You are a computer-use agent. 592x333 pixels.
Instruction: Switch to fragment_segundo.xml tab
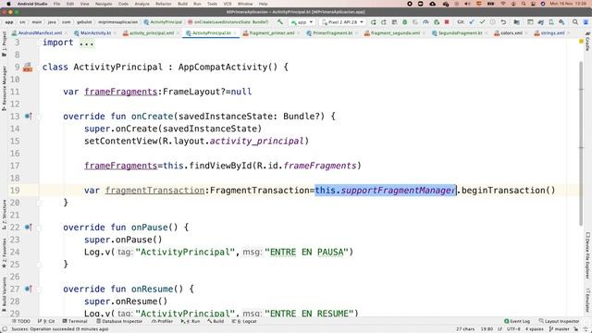(x=395, y=33)
